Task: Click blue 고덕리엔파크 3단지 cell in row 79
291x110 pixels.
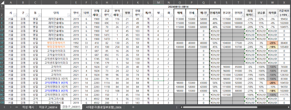Action: [56, 91]
